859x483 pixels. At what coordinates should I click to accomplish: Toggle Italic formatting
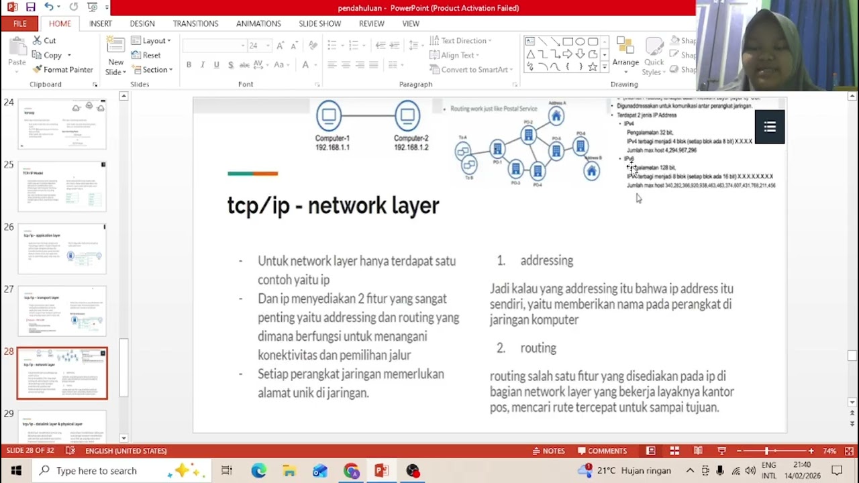[x=203, y=64]
